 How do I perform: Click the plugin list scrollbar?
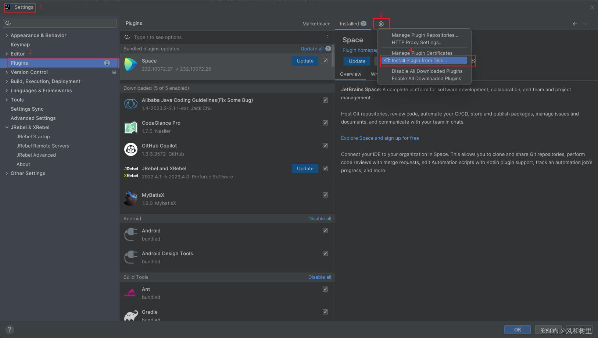point(333,56)
